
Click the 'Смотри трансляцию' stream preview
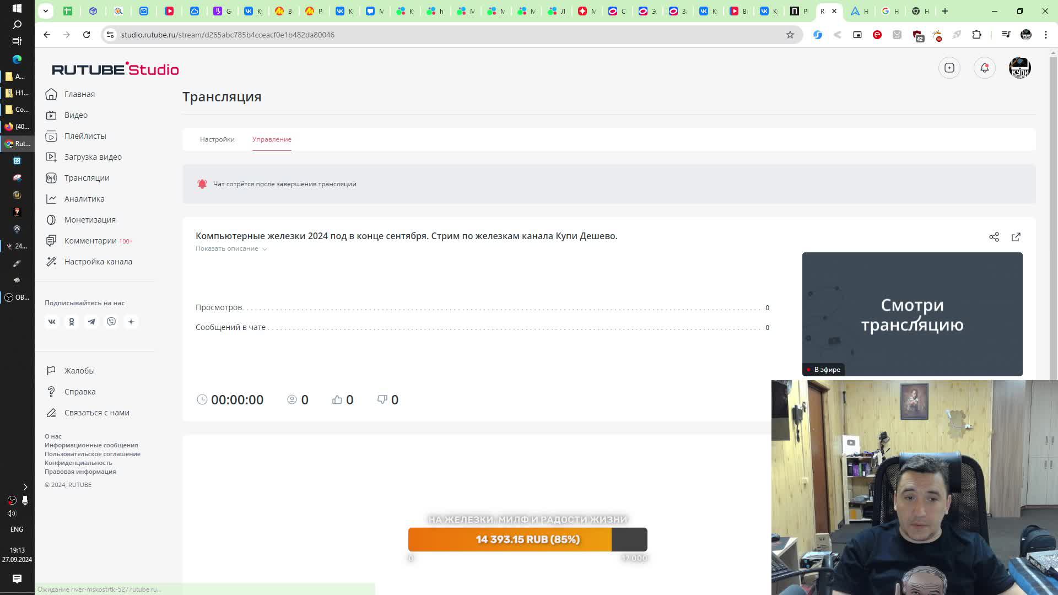(912, 314)
